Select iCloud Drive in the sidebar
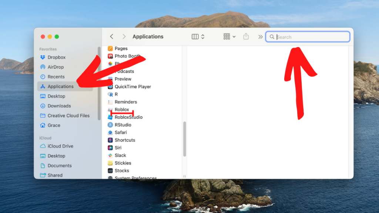The image size is (379, 213). (x=60, y=146)
